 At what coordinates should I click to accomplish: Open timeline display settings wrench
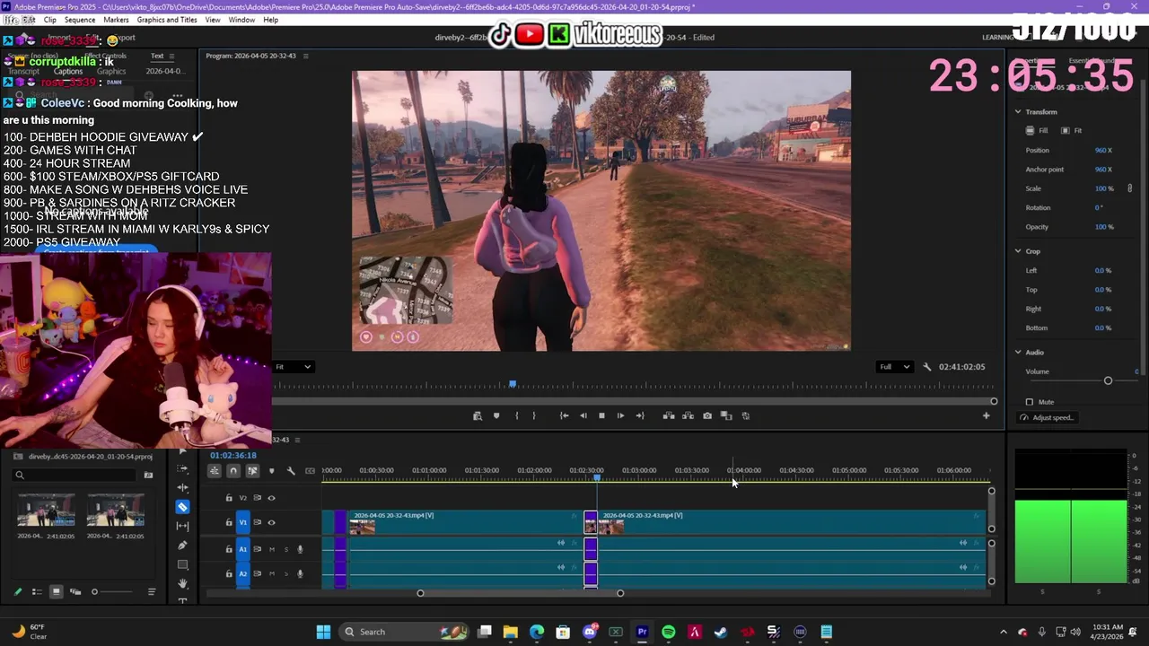click(x=291, y=471)
